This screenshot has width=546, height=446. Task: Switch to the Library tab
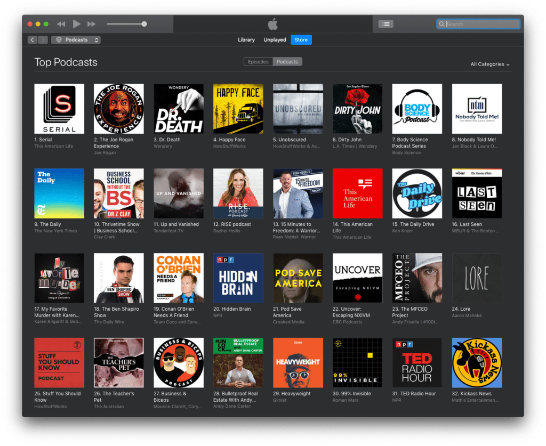(x=246, y=39)
